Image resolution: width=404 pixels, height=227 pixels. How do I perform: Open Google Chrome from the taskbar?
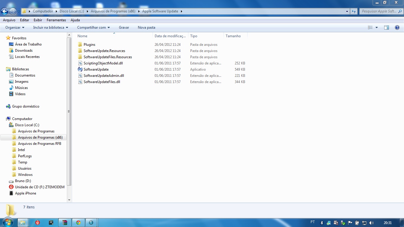coord(78,223)
